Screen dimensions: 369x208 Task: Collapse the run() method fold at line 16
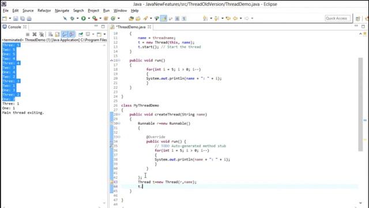(x=119, y=60)
